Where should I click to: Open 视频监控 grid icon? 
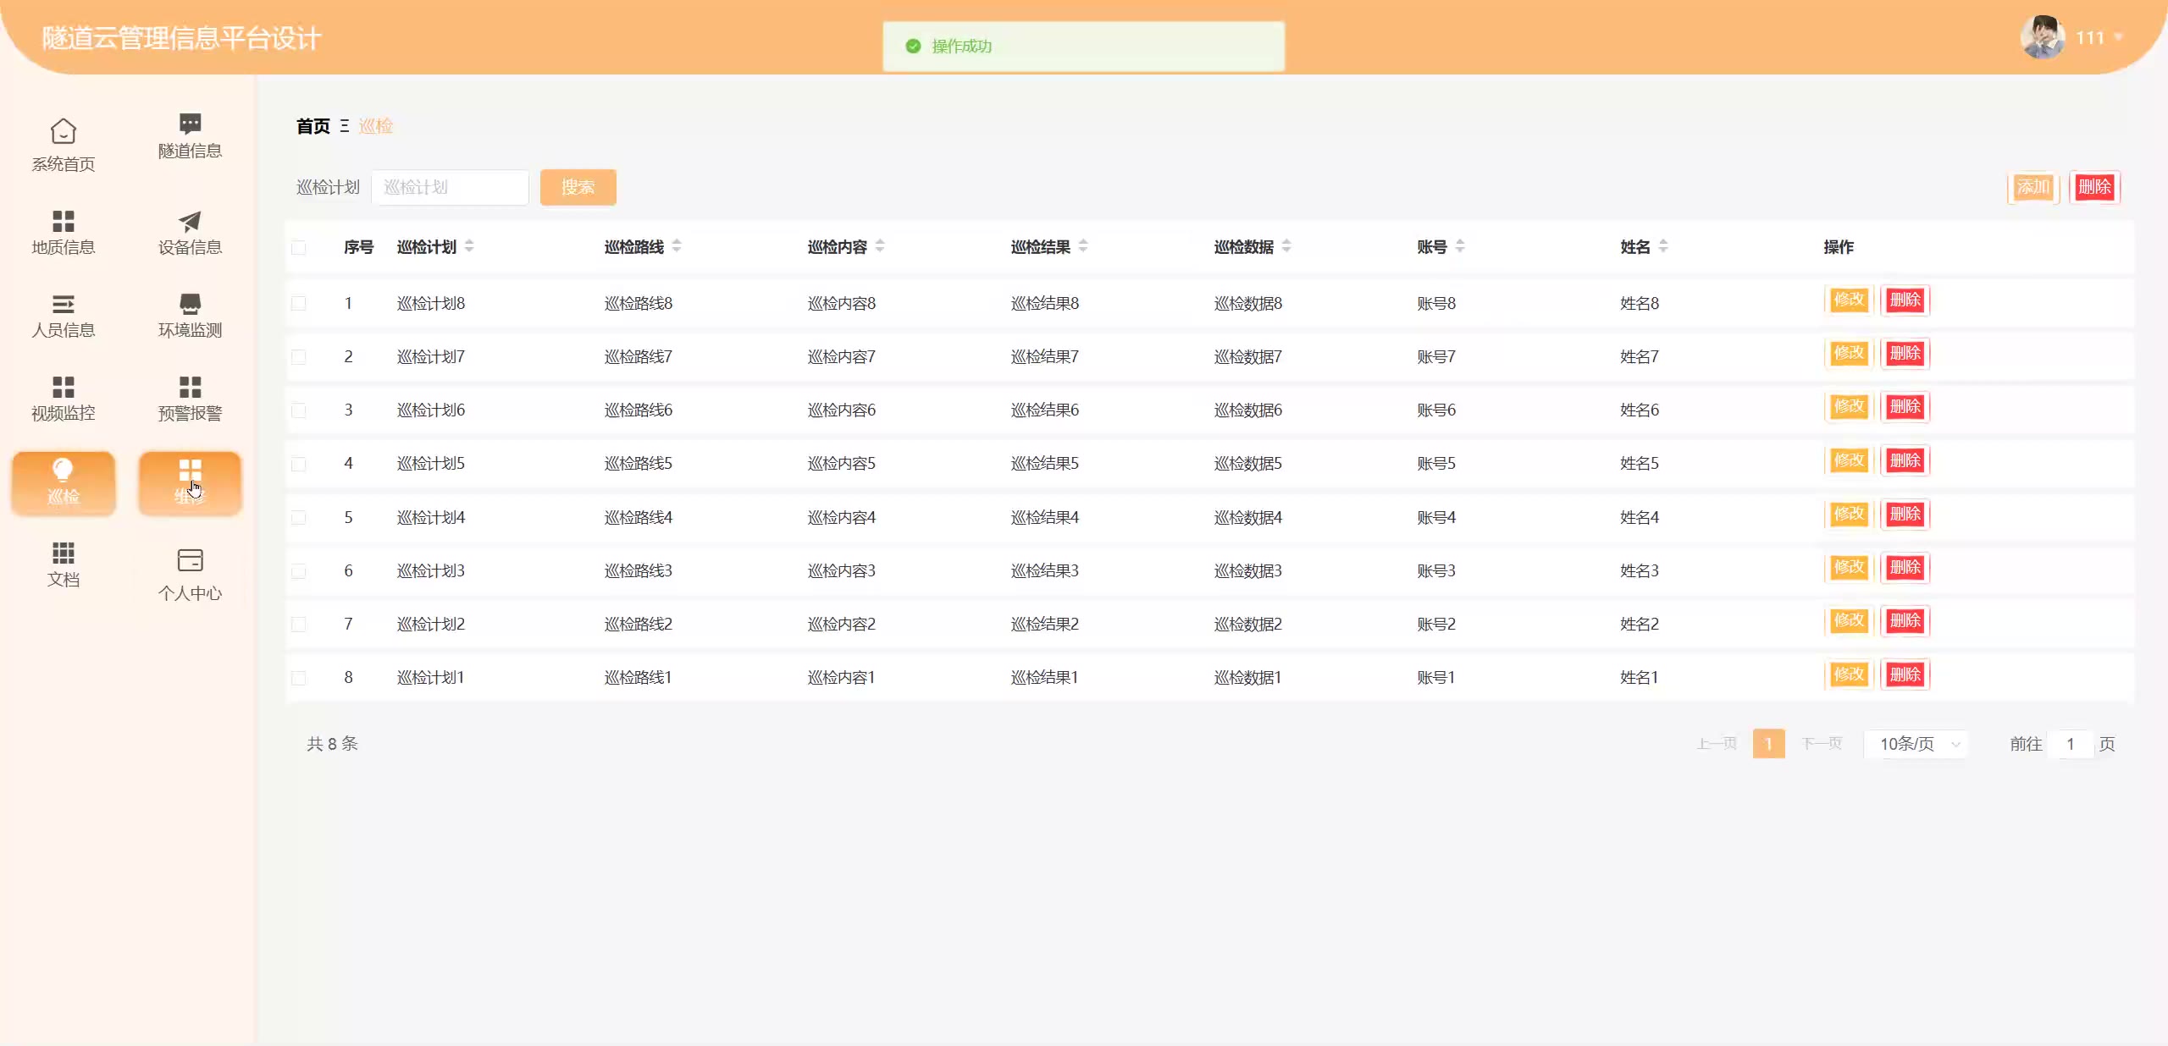(x=64, y=387)
